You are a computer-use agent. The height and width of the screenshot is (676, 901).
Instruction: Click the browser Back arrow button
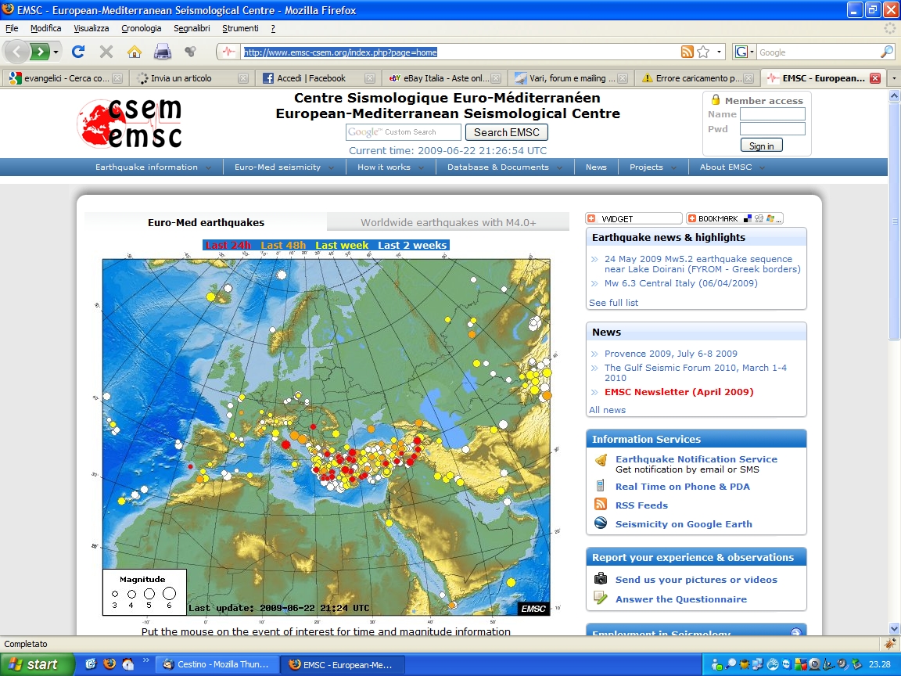[16, 52]
